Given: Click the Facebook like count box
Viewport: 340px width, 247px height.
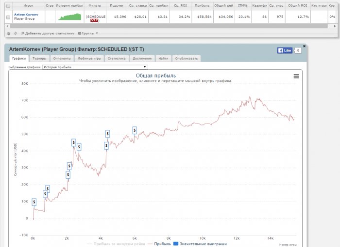Looking at the screenshot, I should (x=298, y=50).
